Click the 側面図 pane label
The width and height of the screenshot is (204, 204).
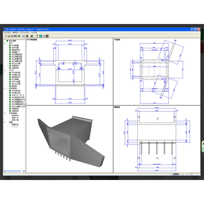[117, 107]
